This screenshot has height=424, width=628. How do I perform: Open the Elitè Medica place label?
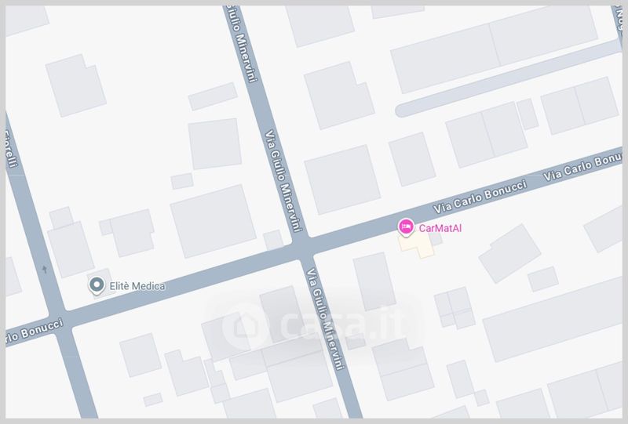coord(137,286)
